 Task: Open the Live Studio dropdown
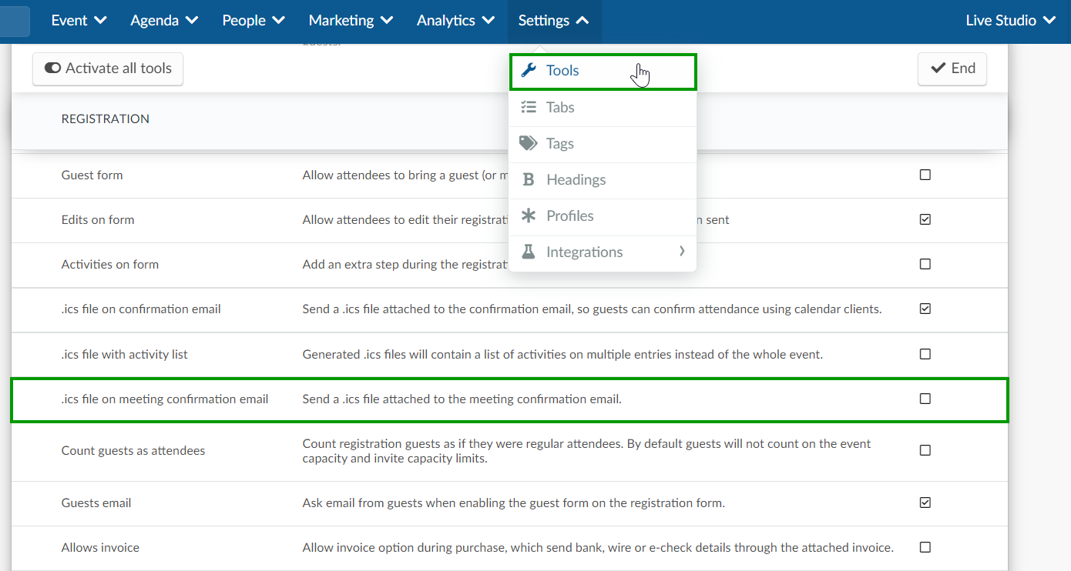pyautogui.click(x=1010, y=21)
